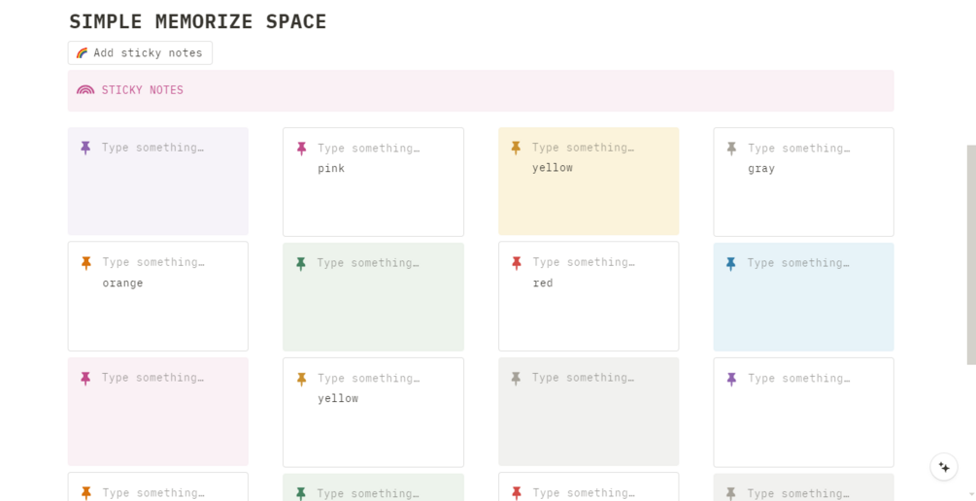Click the 'red' text in the red note
The image size is (976, 501).
coord(543,284)
